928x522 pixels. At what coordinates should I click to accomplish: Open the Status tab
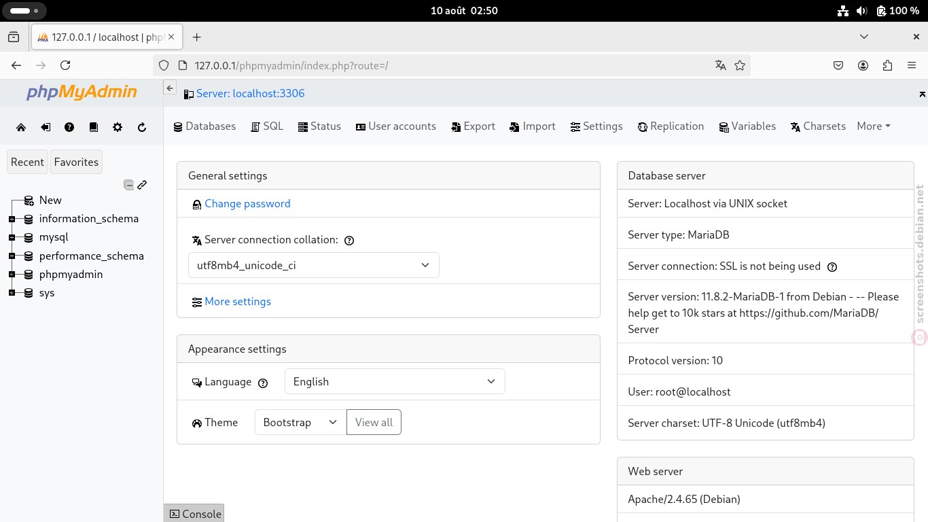(x=319, y=126)
